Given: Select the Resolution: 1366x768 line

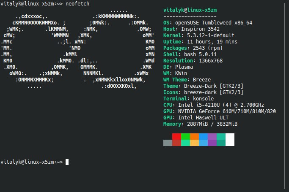Looking at the screenshot, I should point(193,61).
